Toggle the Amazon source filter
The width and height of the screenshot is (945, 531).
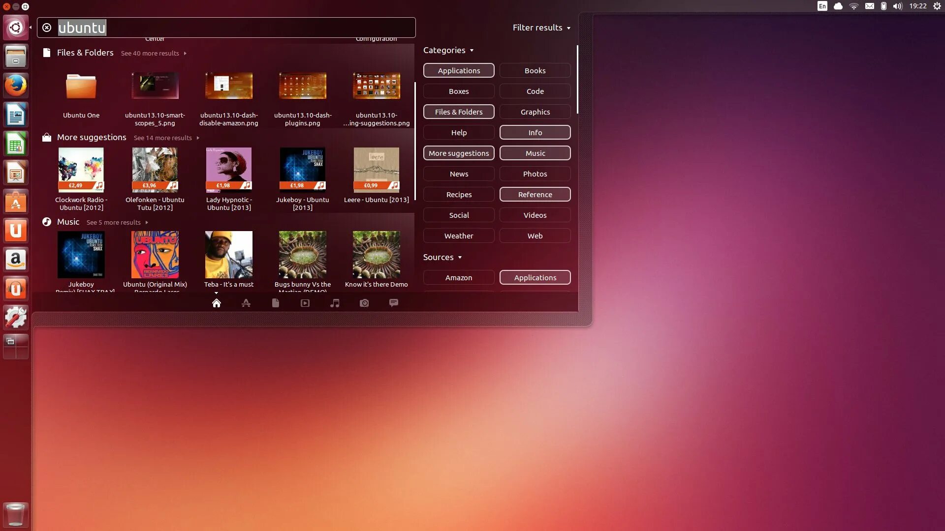point(459,277)
